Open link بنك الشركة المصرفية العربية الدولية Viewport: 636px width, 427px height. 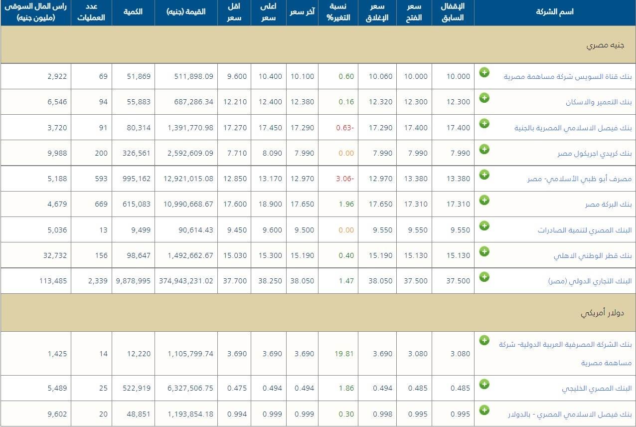coord(565,354)
